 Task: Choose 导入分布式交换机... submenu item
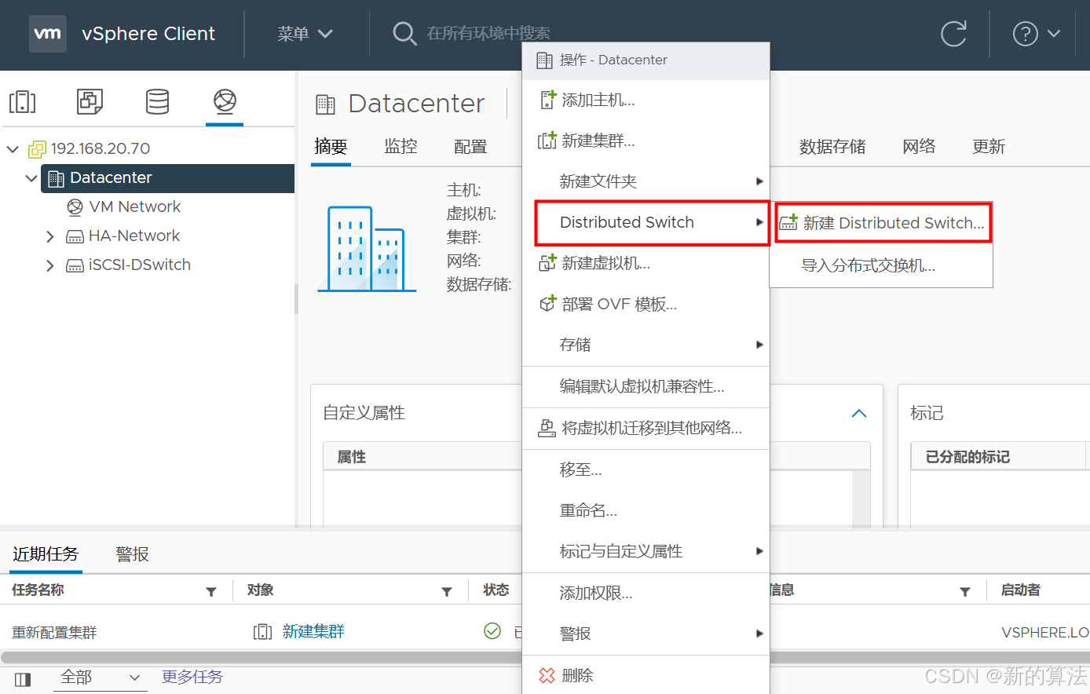pos(882,265)
